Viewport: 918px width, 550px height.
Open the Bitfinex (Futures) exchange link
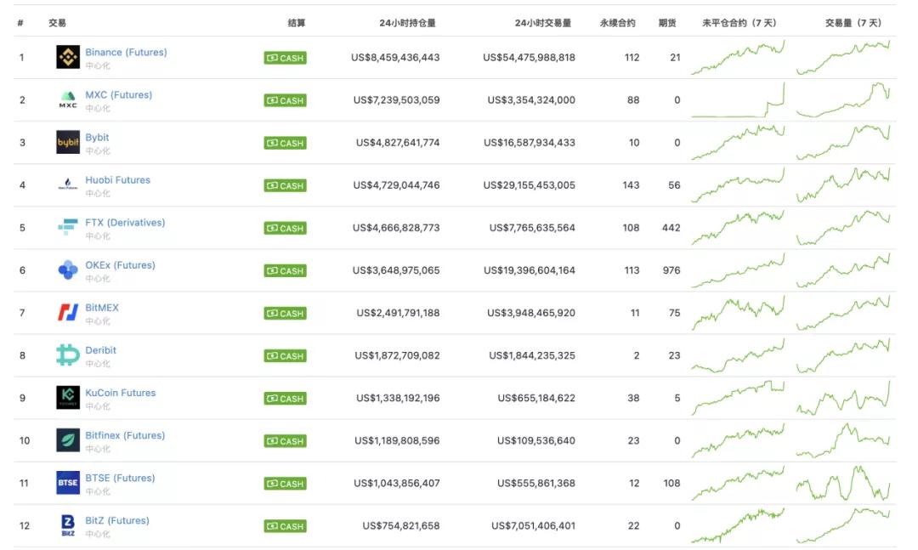point(125,435)
